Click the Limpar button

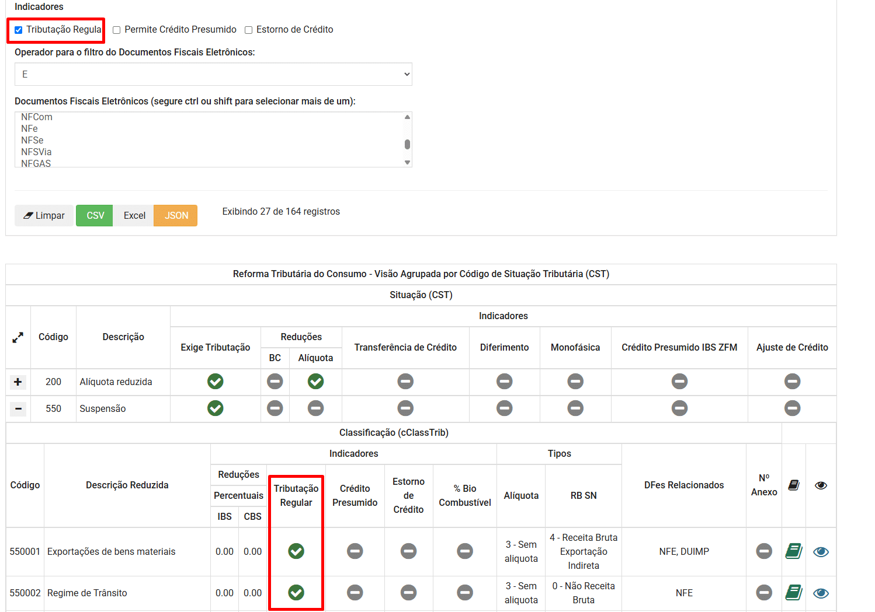pyautogui.click(x=44, y=215)
